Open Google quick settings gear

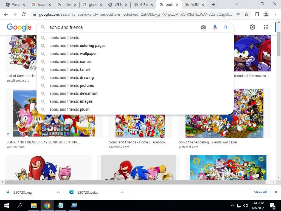coord(252,27)
